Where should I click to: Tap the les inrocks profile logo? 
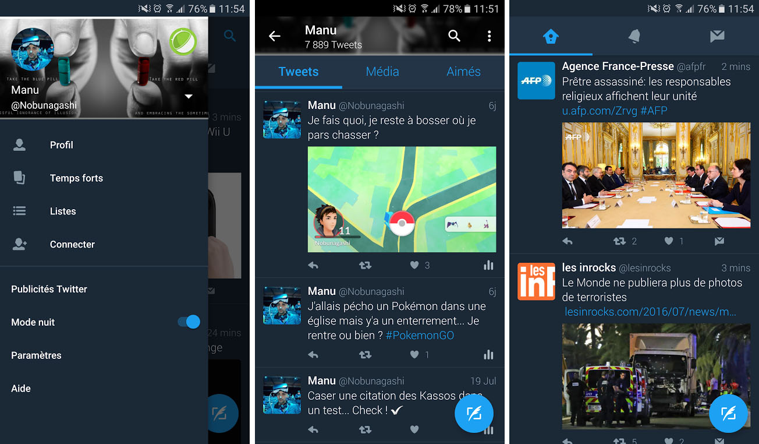(537, 281)
